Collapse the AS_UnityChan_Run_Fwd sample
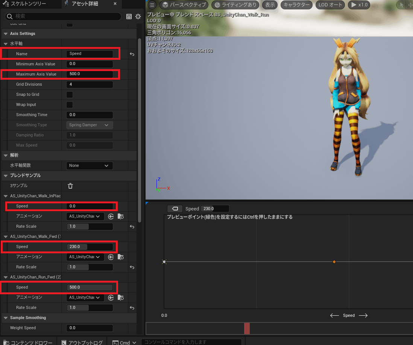Image resolution: width=413 pixels, height=345 pixels. (x=6, y=277)
